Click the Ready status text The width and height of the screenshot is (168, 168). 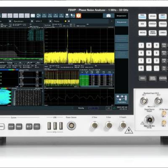(81, 108)
